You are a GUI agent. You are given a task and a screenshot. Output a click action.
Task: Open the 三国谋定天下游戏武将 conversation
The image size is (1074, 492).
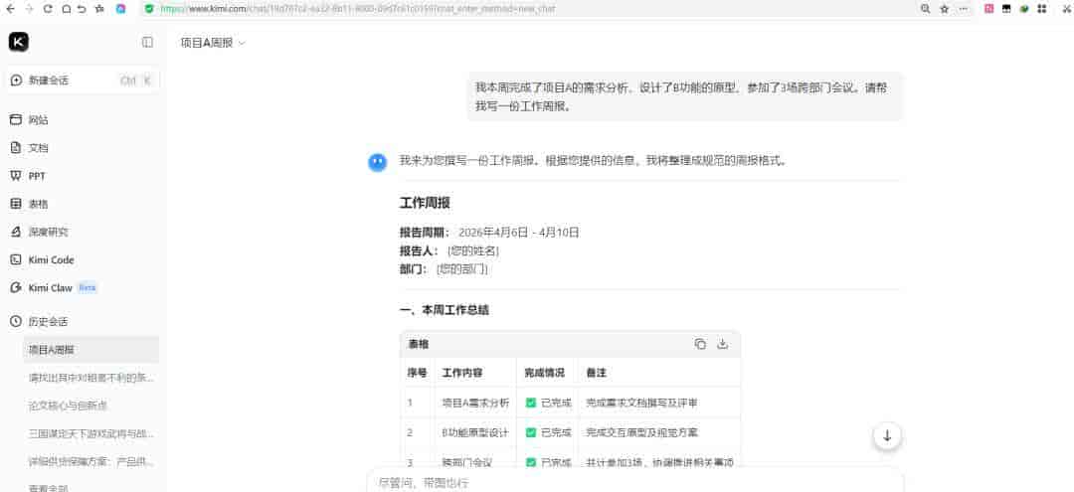point(90,433)
